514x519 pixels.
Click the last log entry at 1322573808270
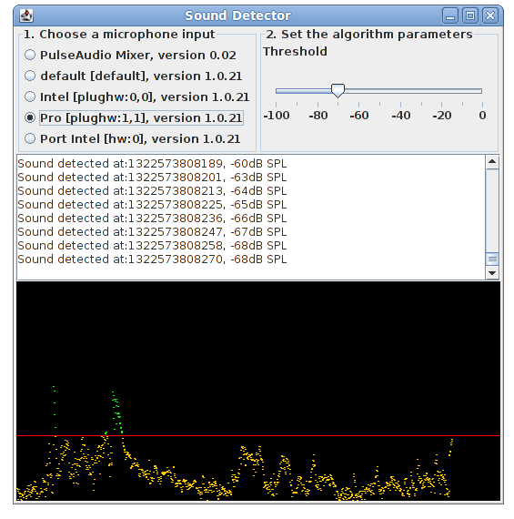click(152, 259)
